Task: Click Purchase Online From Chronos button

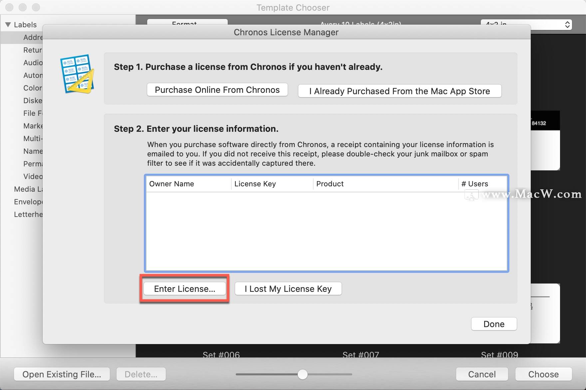Action: (x=217, y=90)
